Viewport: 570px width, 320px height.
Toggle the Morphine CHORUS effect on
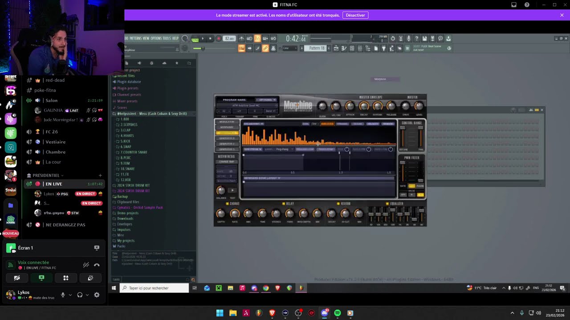pyautogui.click(x=228, y=204)
